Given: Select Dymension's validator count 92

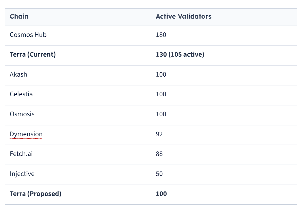Looking at the screenshot, I should 159,134.
